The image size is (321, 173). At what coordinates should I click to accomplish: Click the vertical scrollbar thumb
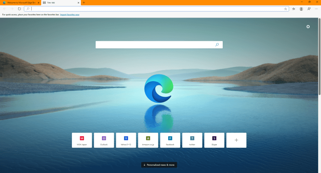pyautogui.click(x=319, y=57)
